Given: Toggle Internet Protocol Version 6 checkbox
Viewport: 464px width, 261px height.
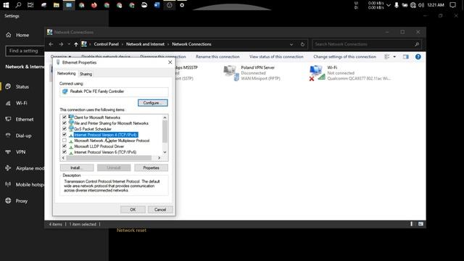Looking at the screenshot, I should (x=65, y=152).
